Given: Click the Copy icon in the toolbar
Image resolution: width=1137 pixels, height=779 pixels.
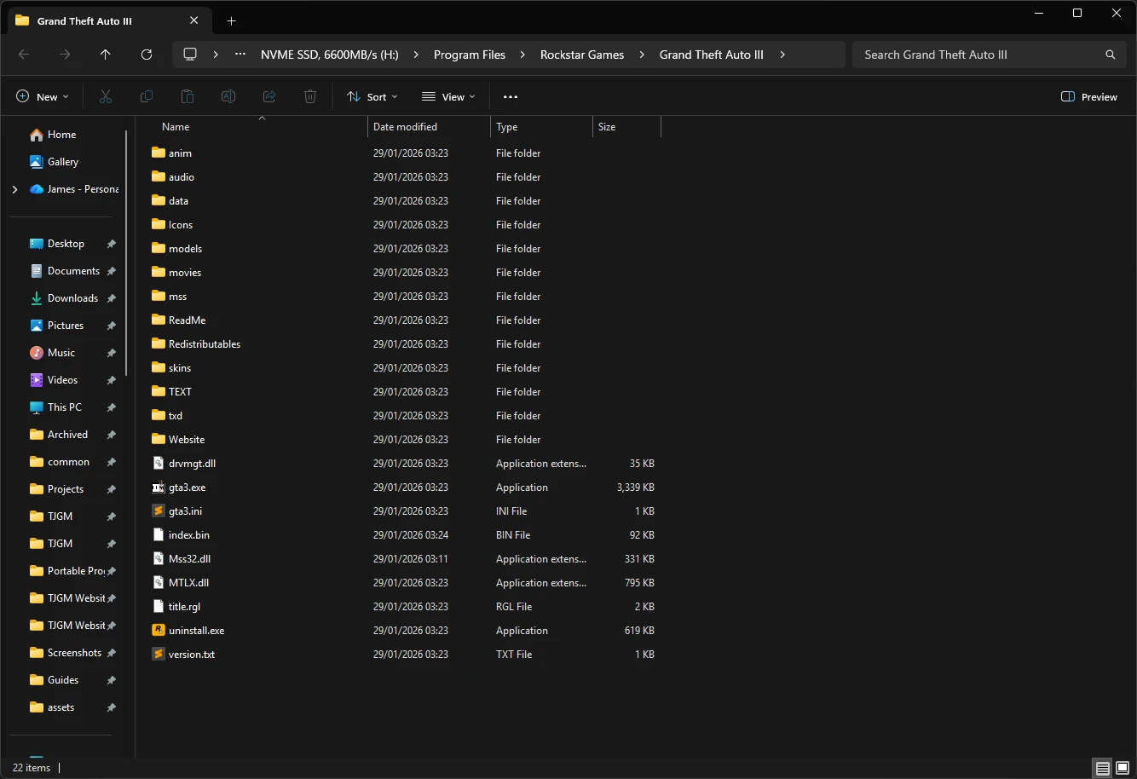Looking at the screenshot, I should click(x=146, y=96).
